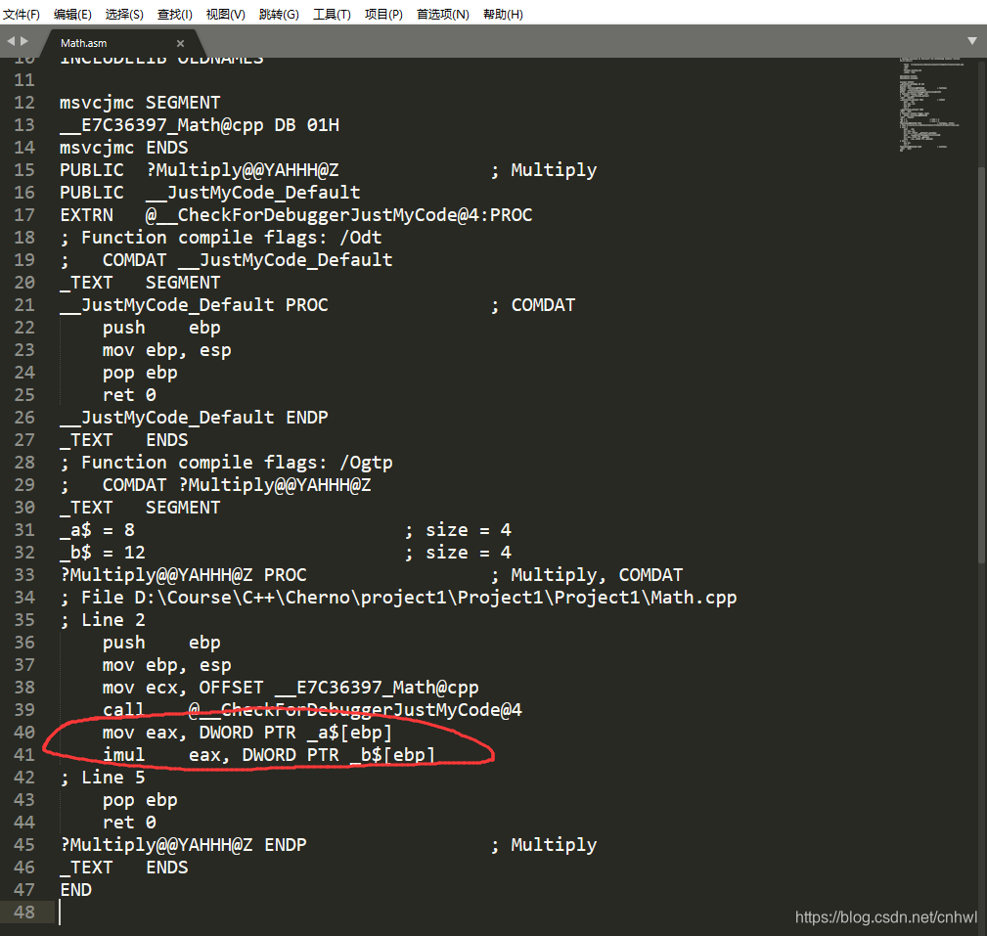This screenshot has height=936, width=987.
Task: Open the 首选项(N) menu
Action: pyautogui.click(x=442, y=14)
